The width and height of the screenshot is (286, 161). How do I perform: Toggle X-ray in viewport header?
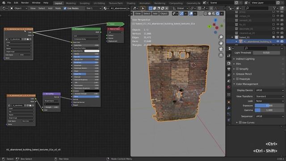pyautogui.click(x=200, y=13)
